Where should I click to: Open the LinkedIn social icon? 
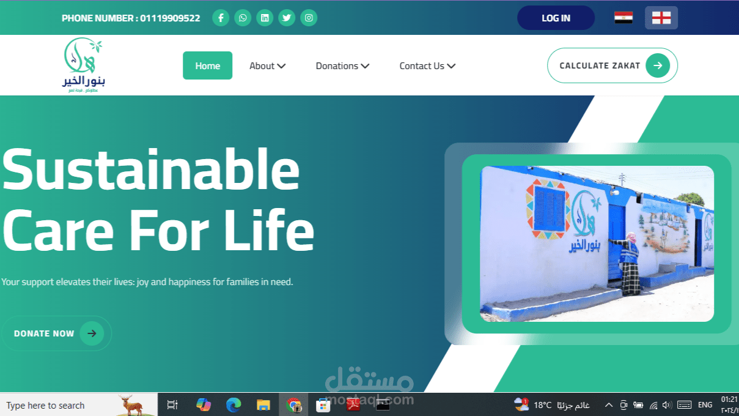click(265, 18)
